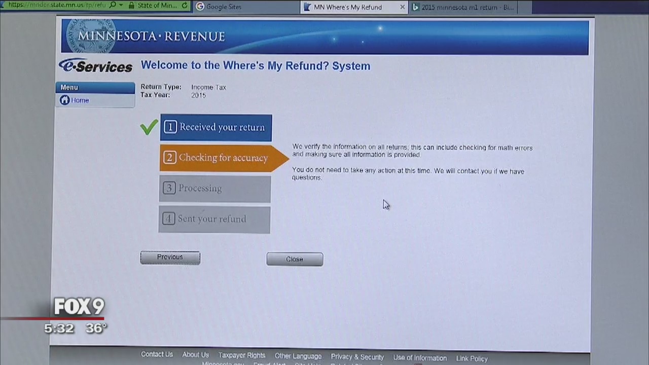Close the MN Where's My Refund tab
Image resolution: width=649 pixels, height=365 pixels.
(403, 7)
